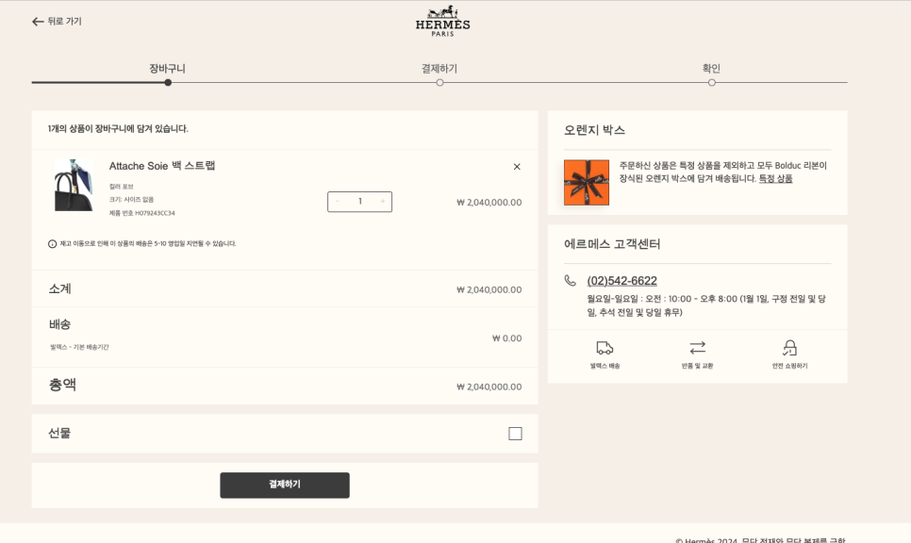Open the Attache Soie 백 스트랩 product title
The image size is (911, 543).
click(x=162, y=166)
